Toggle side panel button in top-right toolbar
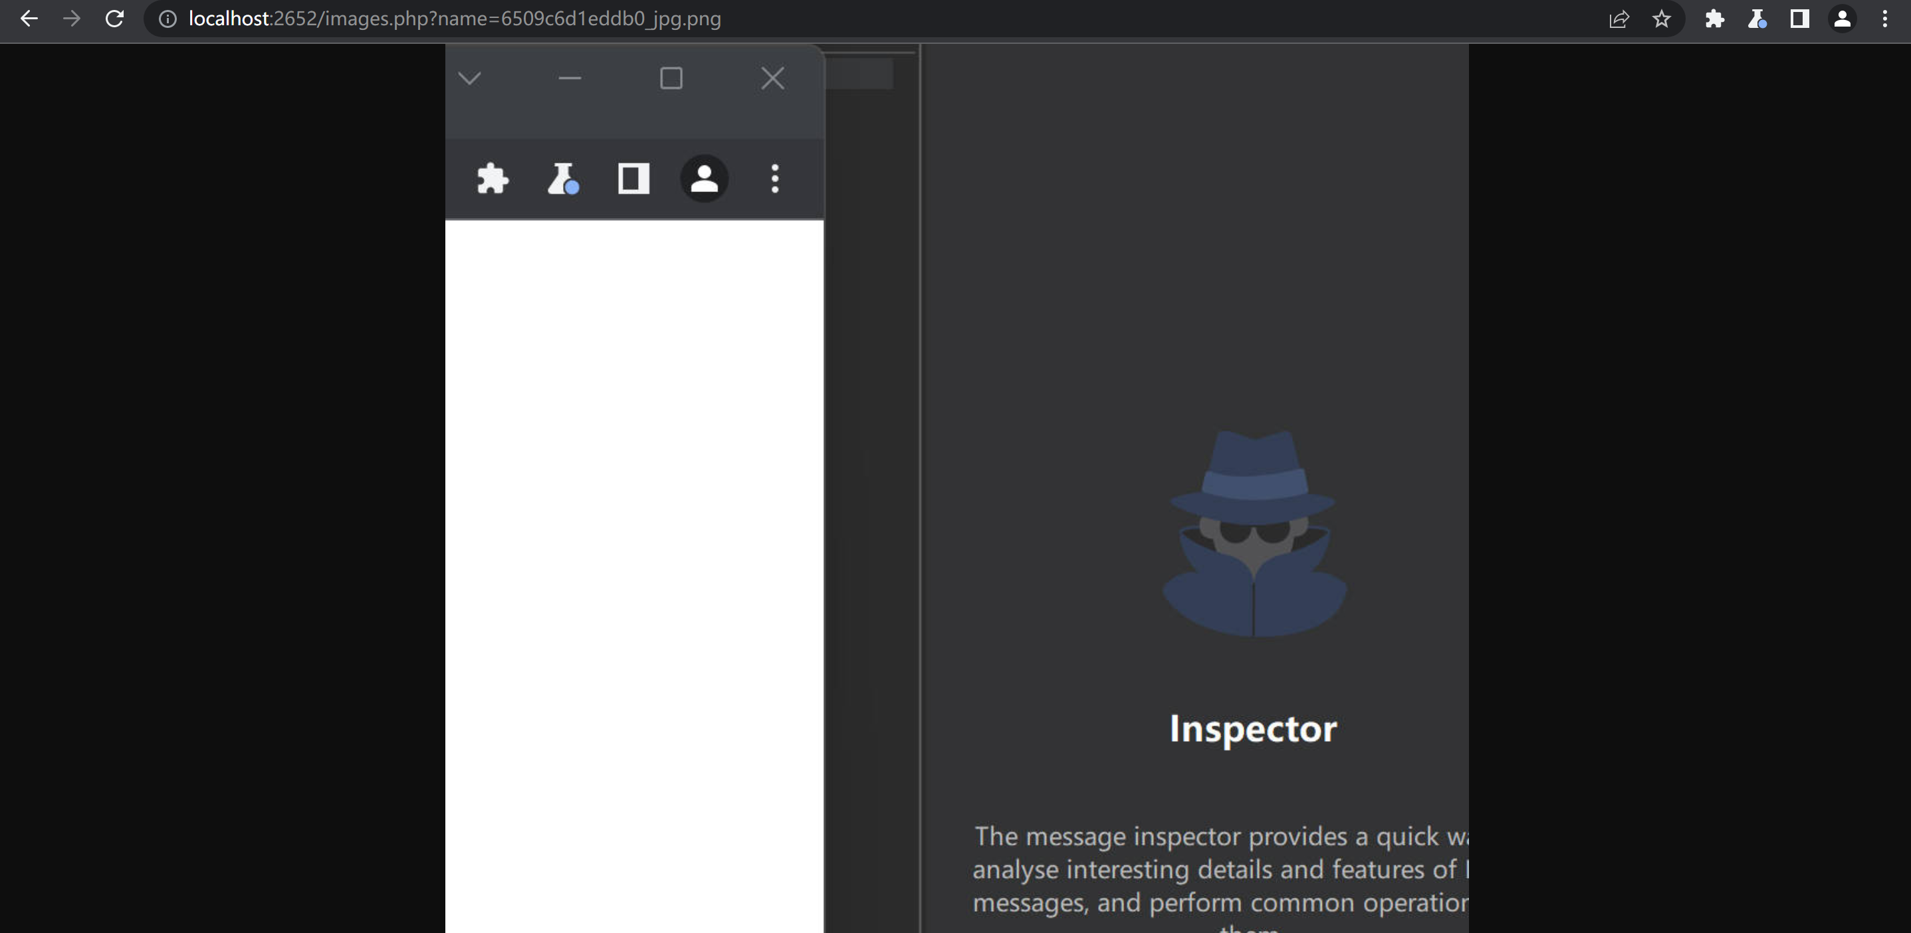Image resolution: width=1911 pixels, height=933 pixels. point(1800,19)
